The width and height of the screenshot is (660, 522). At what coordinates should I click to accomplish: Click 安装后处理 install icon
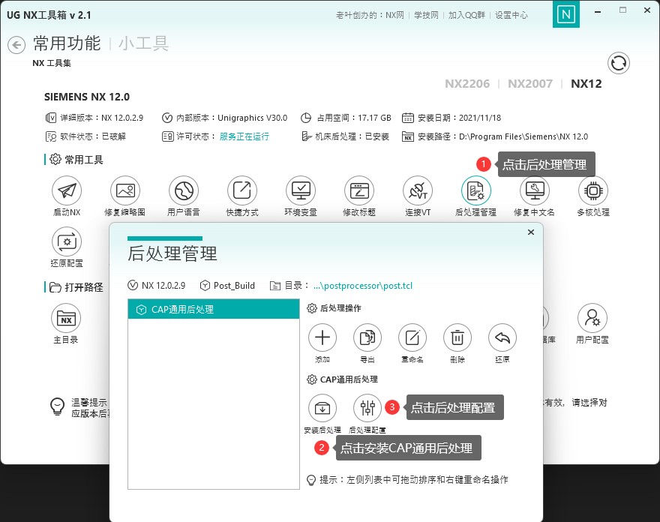tap(322, 408)
